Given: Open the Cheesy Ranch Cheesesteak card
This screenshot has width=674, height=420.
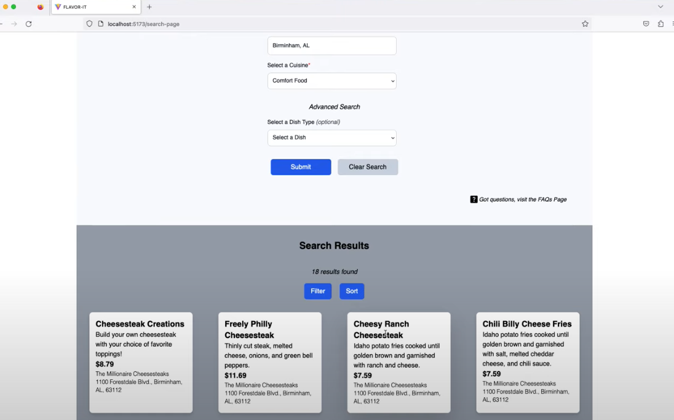Looking at the screenshot, I should coord(399,362).
